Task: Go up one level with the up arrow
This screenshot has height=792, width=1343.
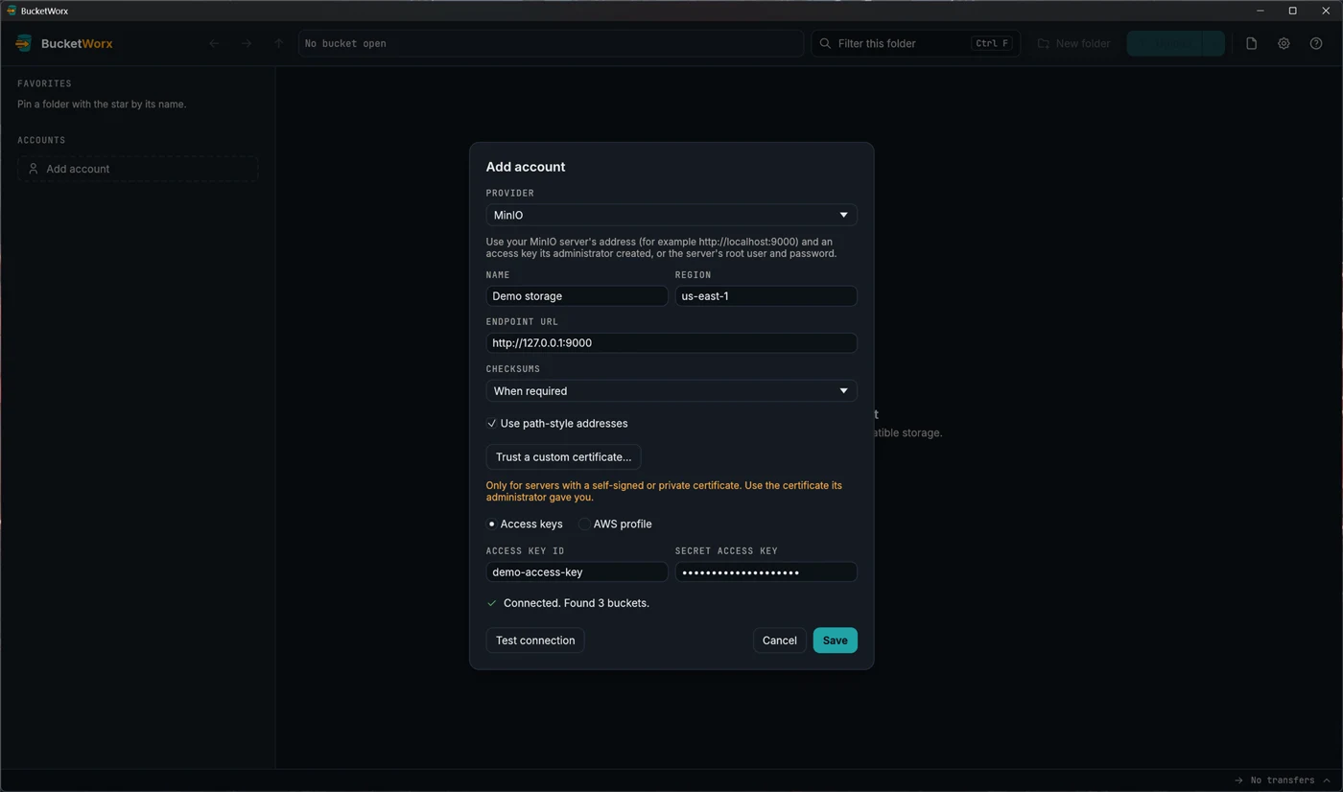Action: click(278, 43)
